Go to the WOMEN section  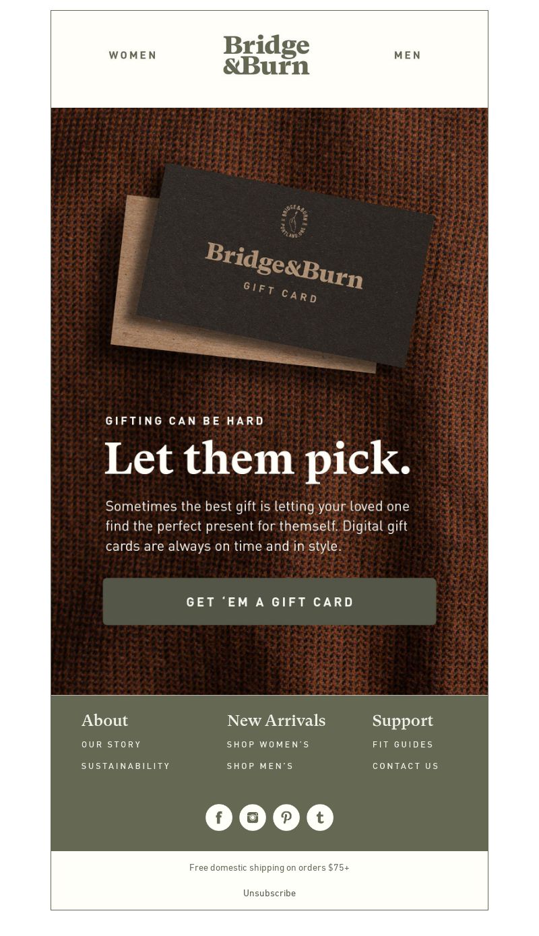tap(133, 55)
